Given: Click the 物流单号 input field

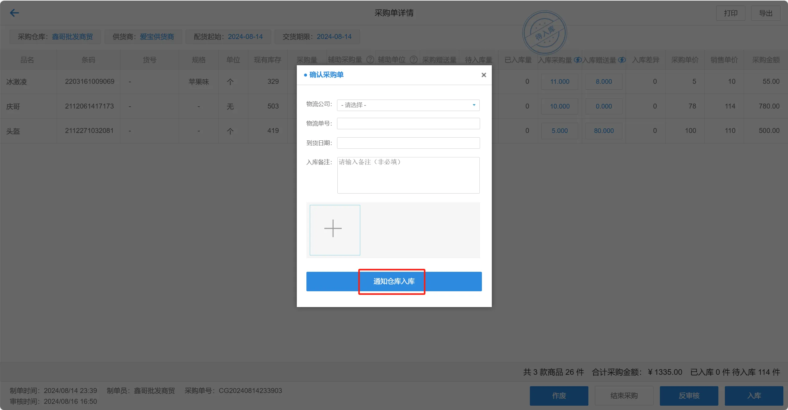Looking at the screenshot, I should (408, 124).
